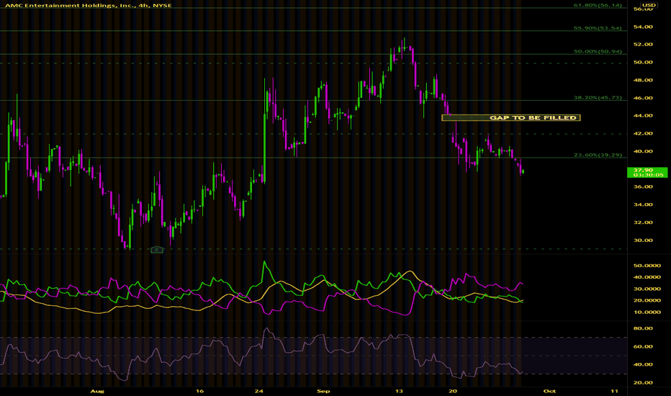Click the 24 date label on time axis
The image size is (671, 396).
tap(258, 391)
